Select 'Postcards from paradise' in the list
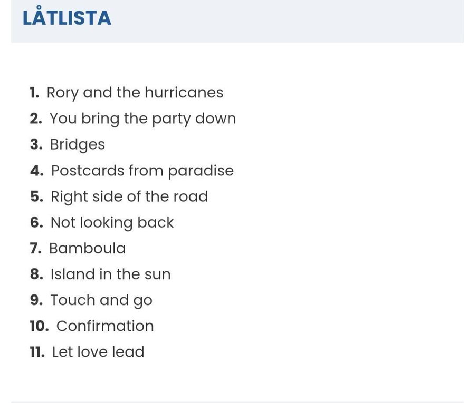Image resolution: width=475 pixels, height=403 pixels. pos(142,171)
